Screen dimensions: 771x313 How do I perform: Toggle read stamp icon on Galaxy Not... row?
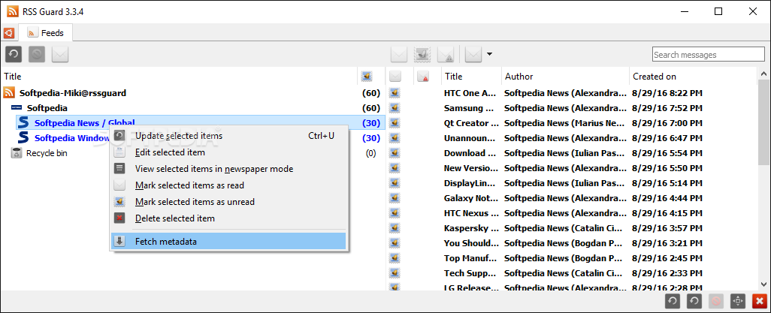click(x=393, y=197)
